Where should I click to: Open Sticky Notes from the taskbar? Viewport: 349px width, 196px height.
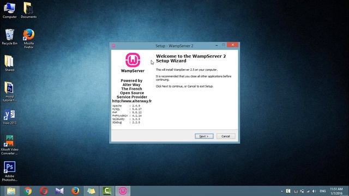pyautogui.click(x=91, y=191)
